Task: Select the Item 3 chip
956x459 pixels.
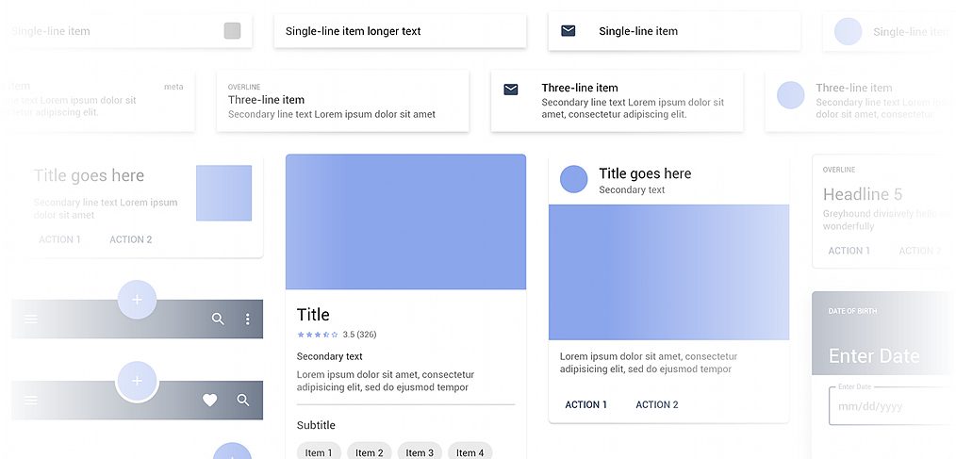Action: tap(420, 452)
